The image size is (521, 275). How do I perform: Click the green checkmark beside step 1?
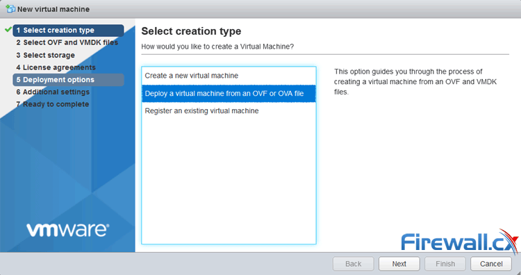coord(8,30)
